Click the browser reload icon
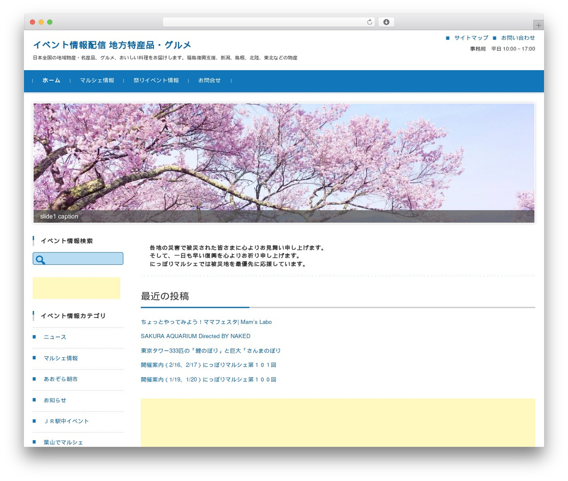The width and height of the screenshot is (568, 481). [x=369, y=22]
